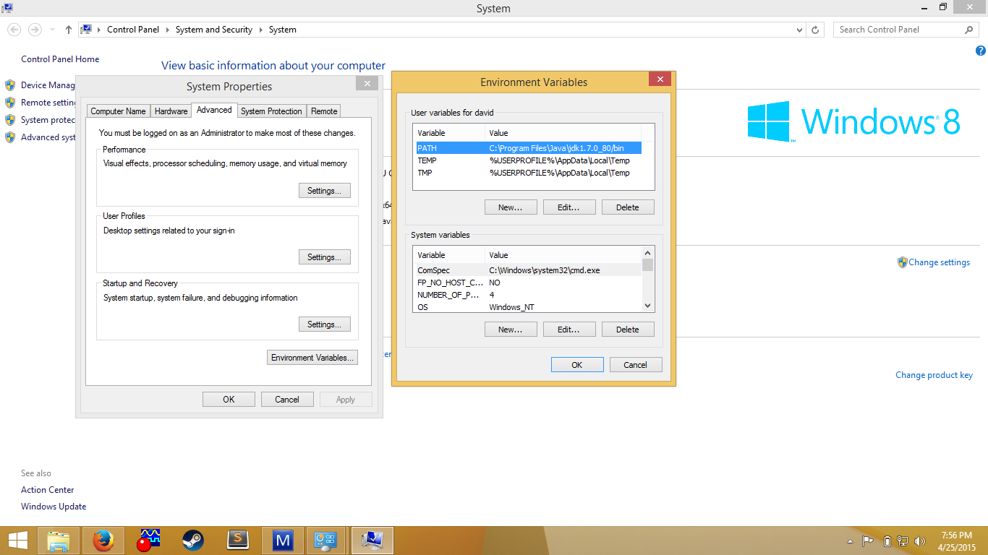
Task: Switch to Computer Name tab
Action: pyautogui.click(x=118, y=111)
